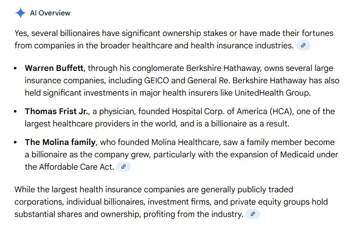The image size is (347, 237).
Task: Click the bold Molina family text
Action: coord(61,142)
